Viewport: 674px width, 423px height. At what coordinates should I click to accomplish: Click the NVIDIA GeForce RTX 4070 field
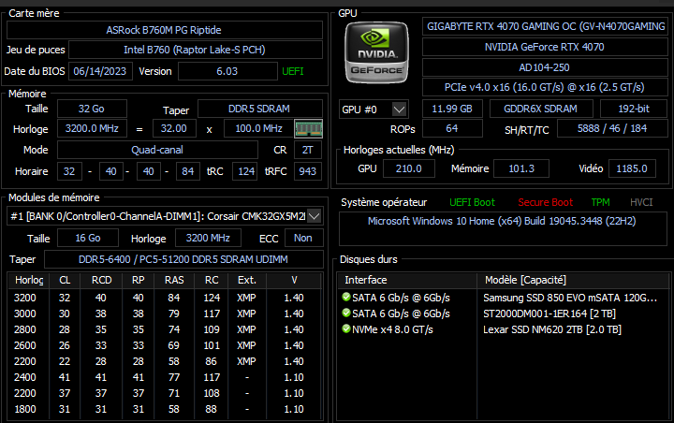click(545, 47)
